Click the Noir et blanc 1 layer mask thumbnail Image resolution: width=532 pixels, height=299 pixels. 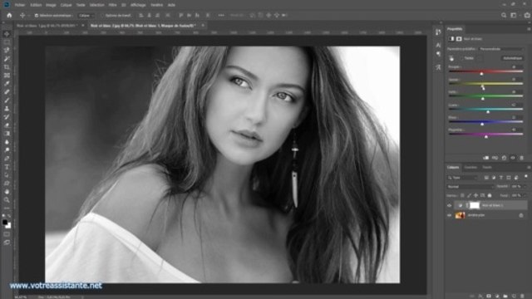click(475, 205)
